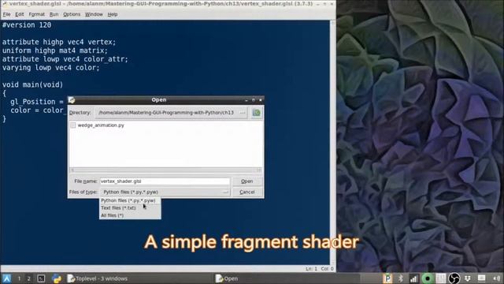The image size is (504, 284).
Task: Open the Run menu in IDLE
Action: tap(54, 14)
